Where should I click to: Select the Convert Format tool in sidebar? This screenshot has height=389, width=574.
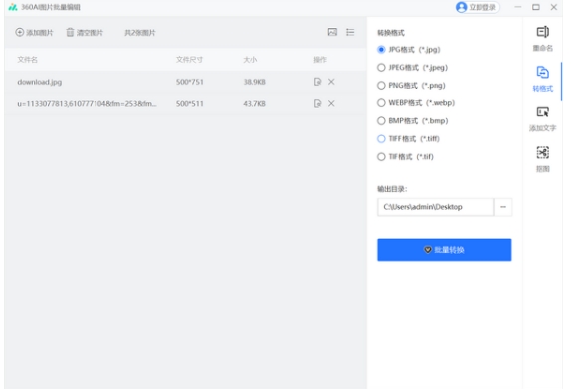(542, 79)
